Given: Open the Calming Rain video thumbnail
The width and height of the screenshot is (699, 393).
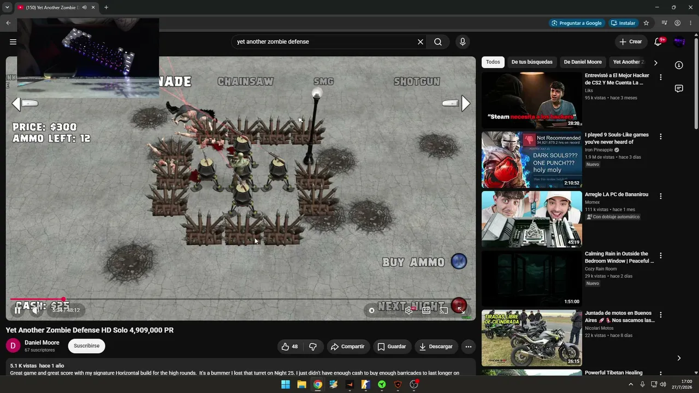Looking at the screenshot, I should (532, 279).
